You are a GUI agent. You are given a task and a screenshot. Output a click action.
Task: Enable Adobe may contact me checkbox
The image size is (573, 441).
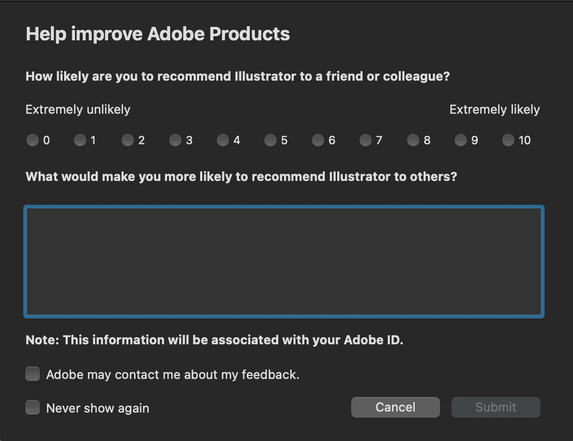click(33, 374)
